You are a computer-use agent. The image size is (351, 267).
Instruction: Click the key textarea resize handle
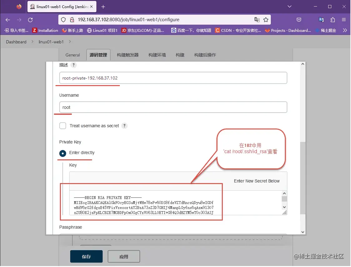pyautogui.click(x=285, y=213)
